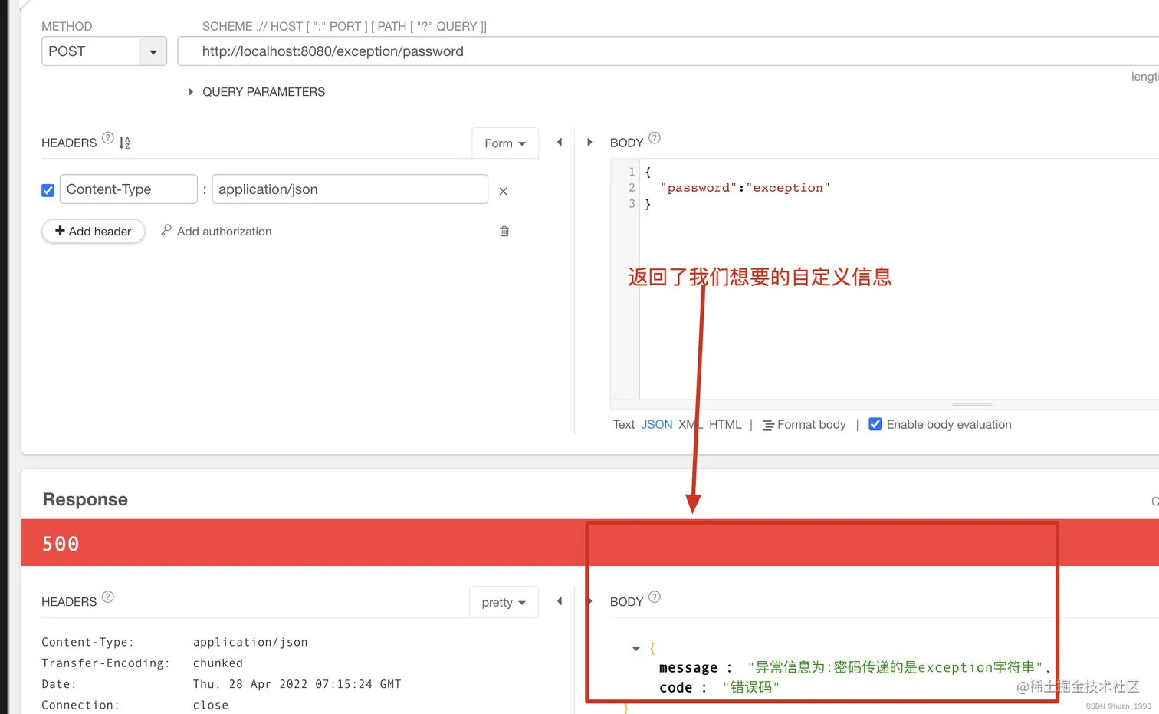Switch body format to JSON
Image resolution: width=1159 pixels, height=714 pixels.
click(x=657, y=425)
